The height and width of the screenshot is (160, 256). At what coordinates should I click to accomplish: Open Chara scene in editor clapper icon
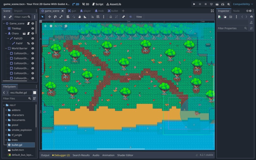tap(24, 33)
